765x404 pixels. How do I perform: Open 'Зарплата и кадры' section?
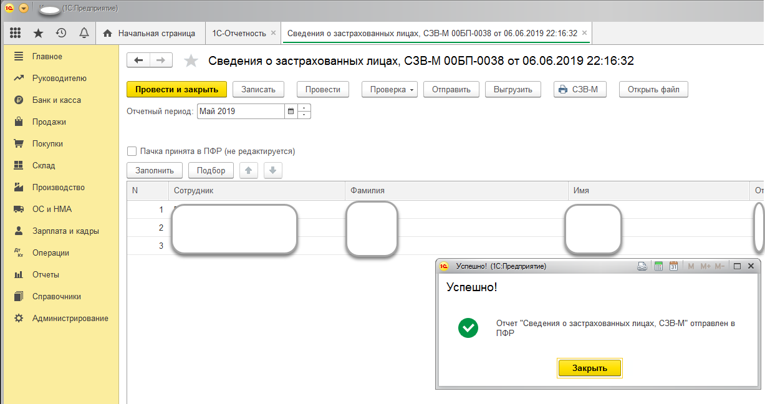point(65,231)
